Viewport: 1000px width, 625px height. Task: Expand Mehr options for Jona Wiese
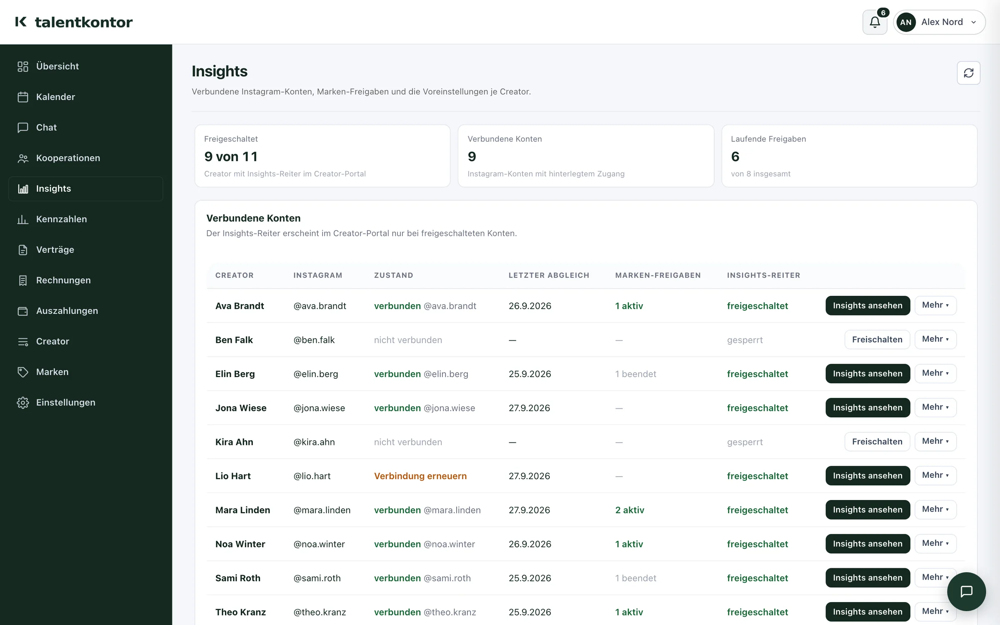click(x=935, y=407)
